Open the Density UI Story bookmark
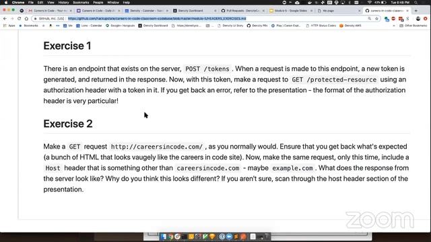The image size is (431, 242). 230,26
